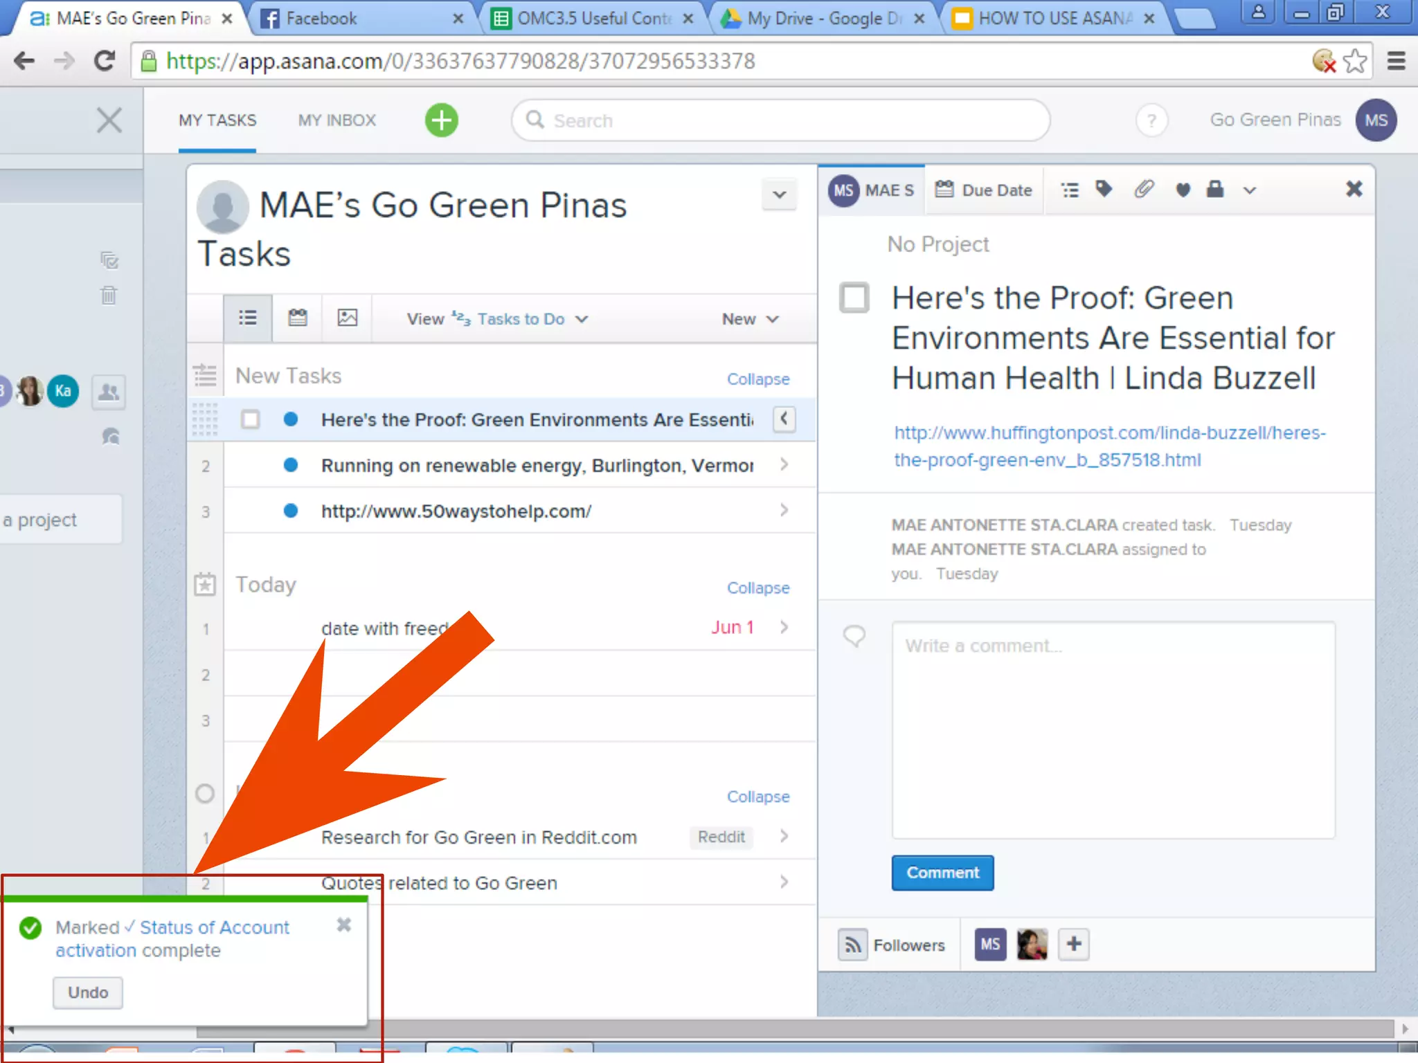
Task: Switch to MY INBOX tab
Action: [337, 120]
